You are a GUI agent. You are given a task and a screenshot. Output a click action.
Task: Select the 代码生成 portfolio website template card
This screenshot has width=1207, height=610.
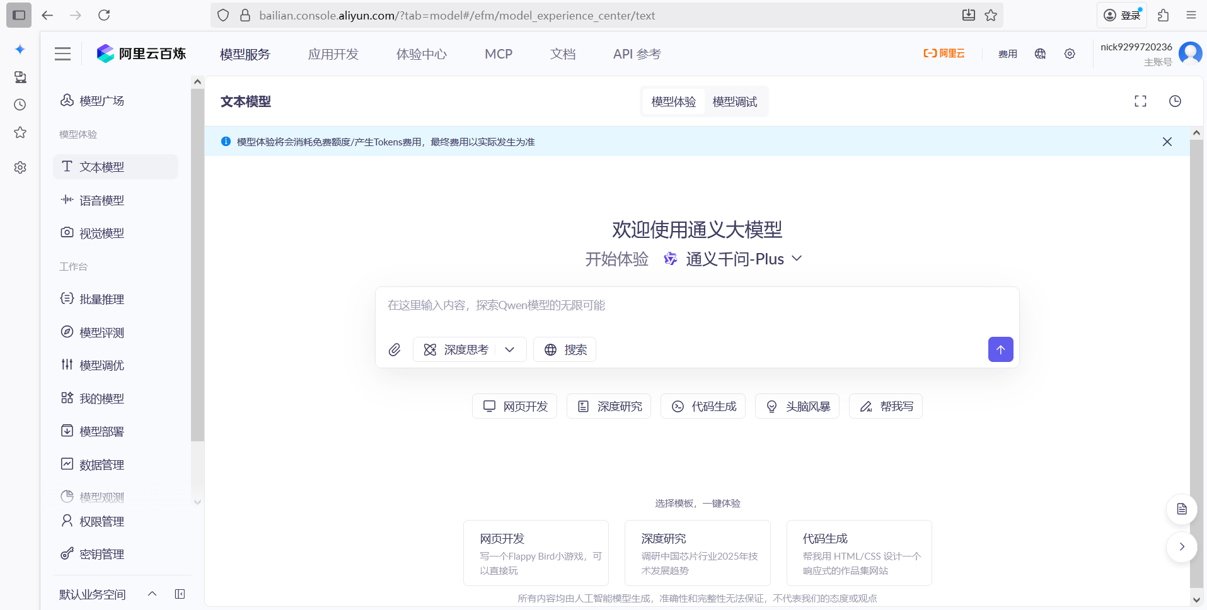tap(859, 553)
